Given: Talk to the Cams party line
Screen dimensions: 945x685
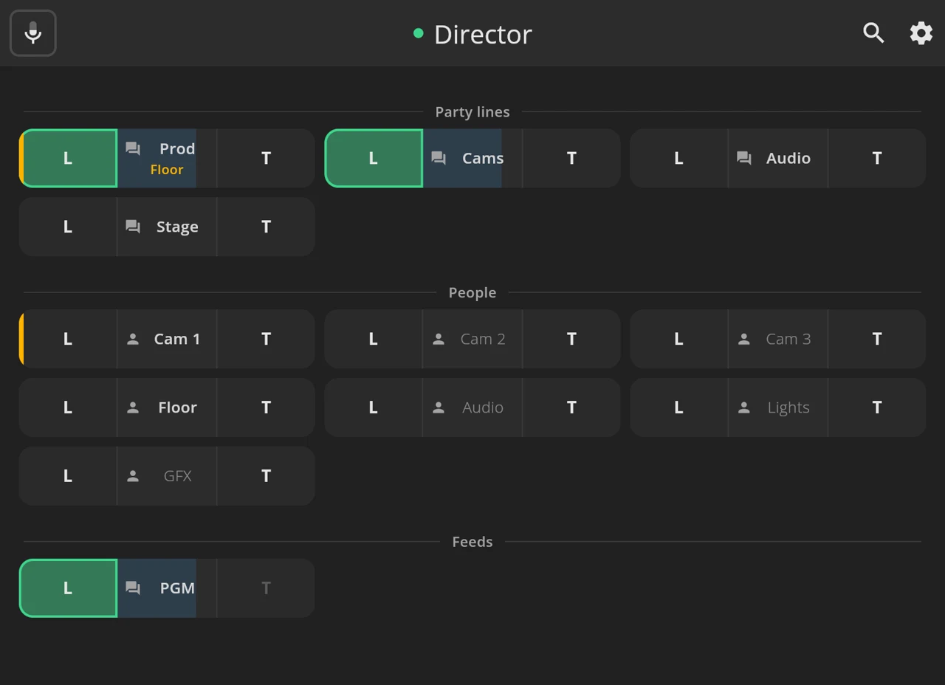Looking at the screenshot, I should (571, 158).
